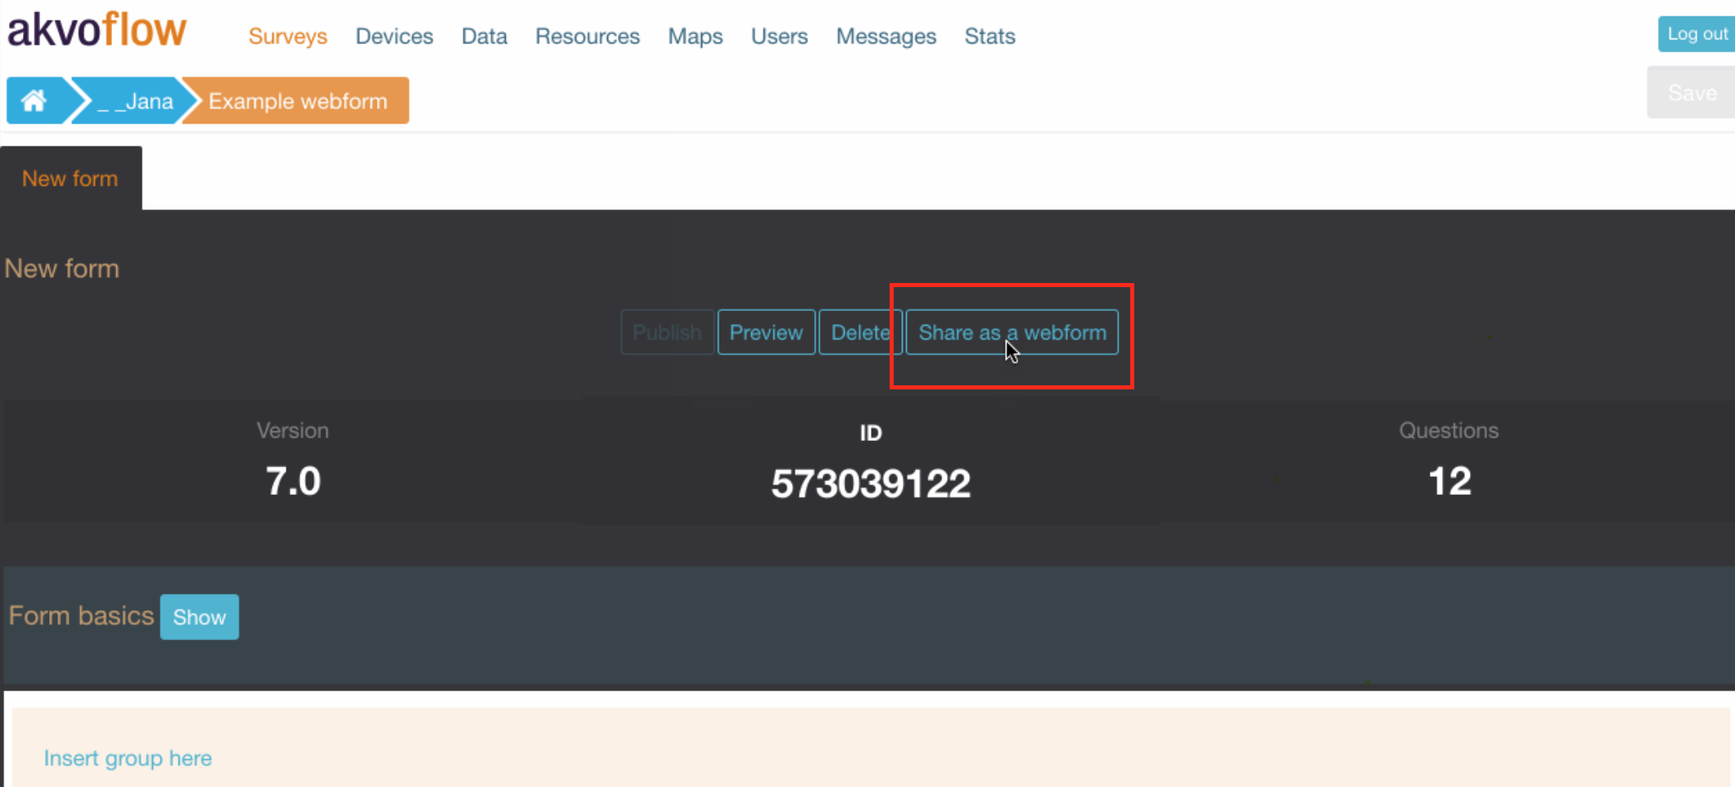Click the Insert group here link
This screenshot has height=787, width=1735.
pos(128,758)
